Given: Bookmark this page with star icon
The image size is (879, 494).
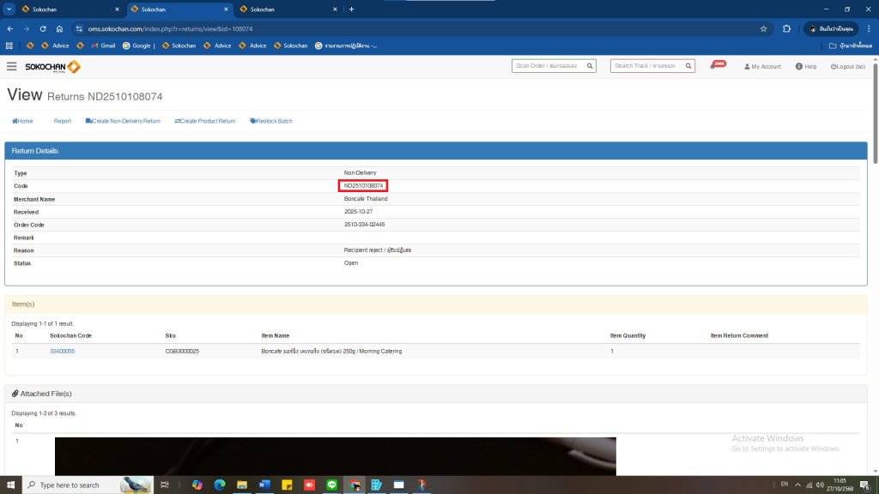Looking at the screenshot, I should (x=763, y=28).
